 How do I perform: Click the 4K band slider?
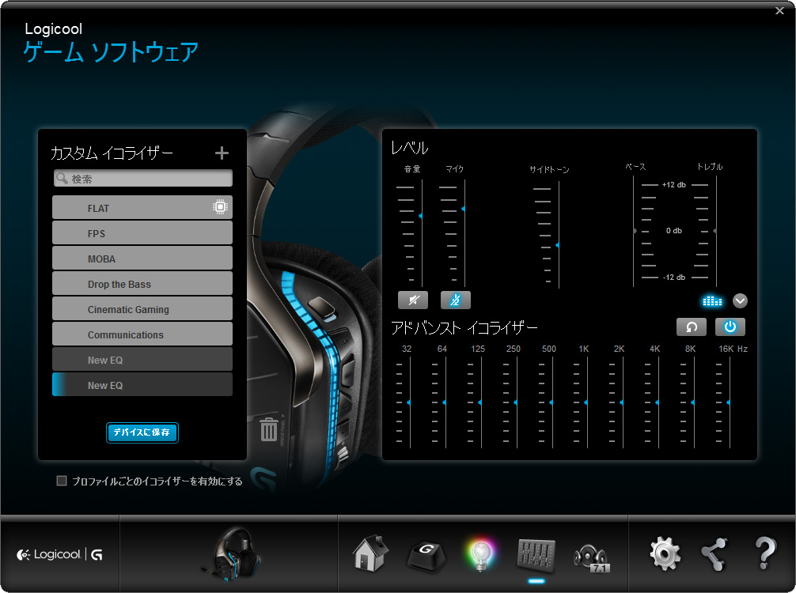click(x=658, y=402)
